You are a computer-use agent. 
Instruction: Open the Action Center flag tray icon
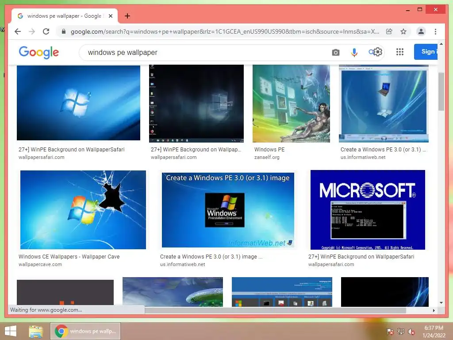pos(390,331)
